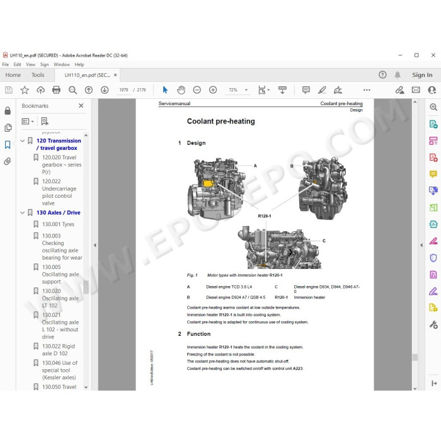Open the account profile icon

[432, 90]
